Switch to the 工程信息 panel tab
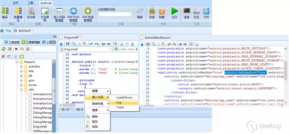This screenshot has width=289, height=134. coord(12,42)
